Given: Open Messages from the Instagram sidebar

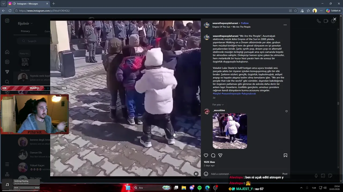Looking at the screenshot, I should (7, 72).
